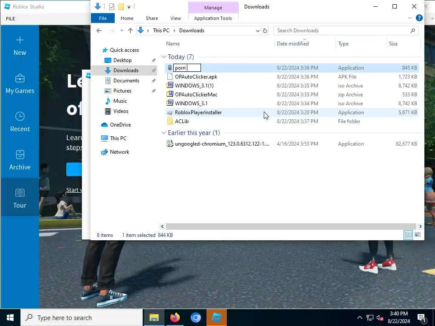Click the volume speaker tray icon
Viewport: 435px width, 326px height.
point(380,318)
